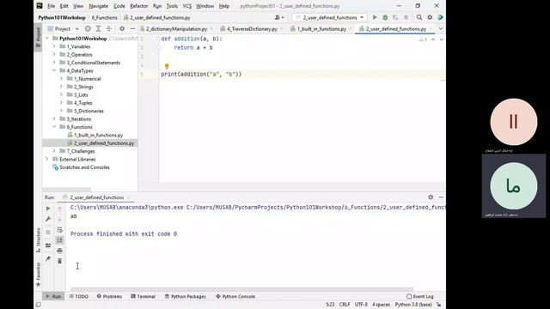The width and height of the screenshot is (550, 309).
Task: Switch to 1_built_in_functions.py tab
Action: [x=321, y=28]
